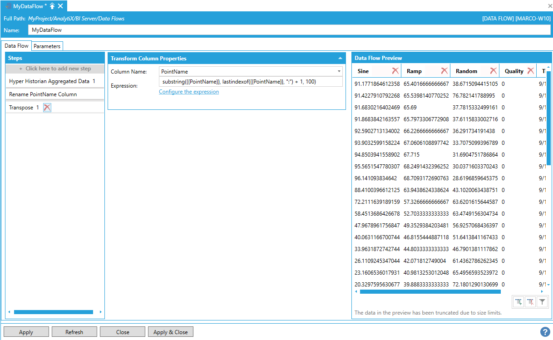Viewport: 553px width, 340px height.
Task: Delete the Transpose step
Action: (x=47, y=108)
